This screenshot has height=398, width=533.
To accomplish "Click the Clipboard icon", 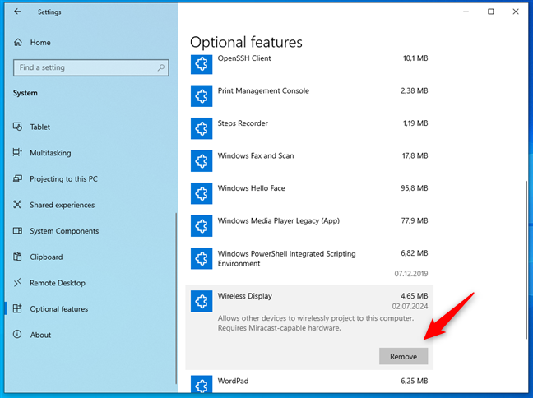I will coord(17,257).
